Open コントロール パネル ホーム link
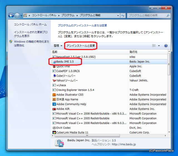This screenshot has height=156, width=178. pyautogui.click(x=30, y=24)
